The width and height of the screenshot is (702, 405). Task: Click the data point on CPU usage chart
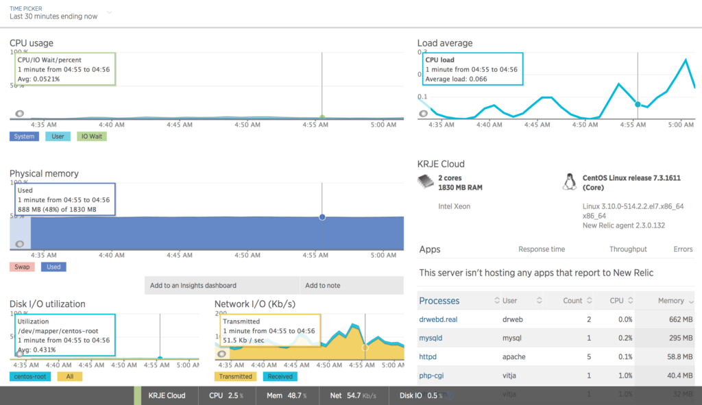coord(322,117)
